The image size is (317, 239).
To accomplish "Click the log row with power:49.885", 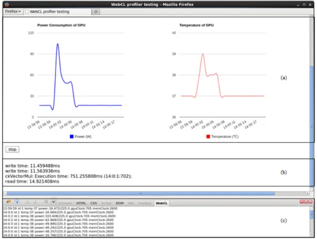I will click(58, 224).
